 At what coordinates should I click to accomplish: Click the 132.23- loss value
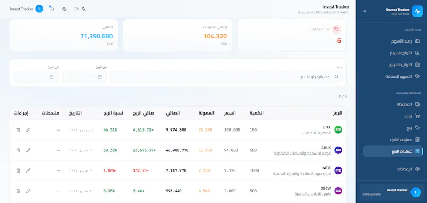140,170
